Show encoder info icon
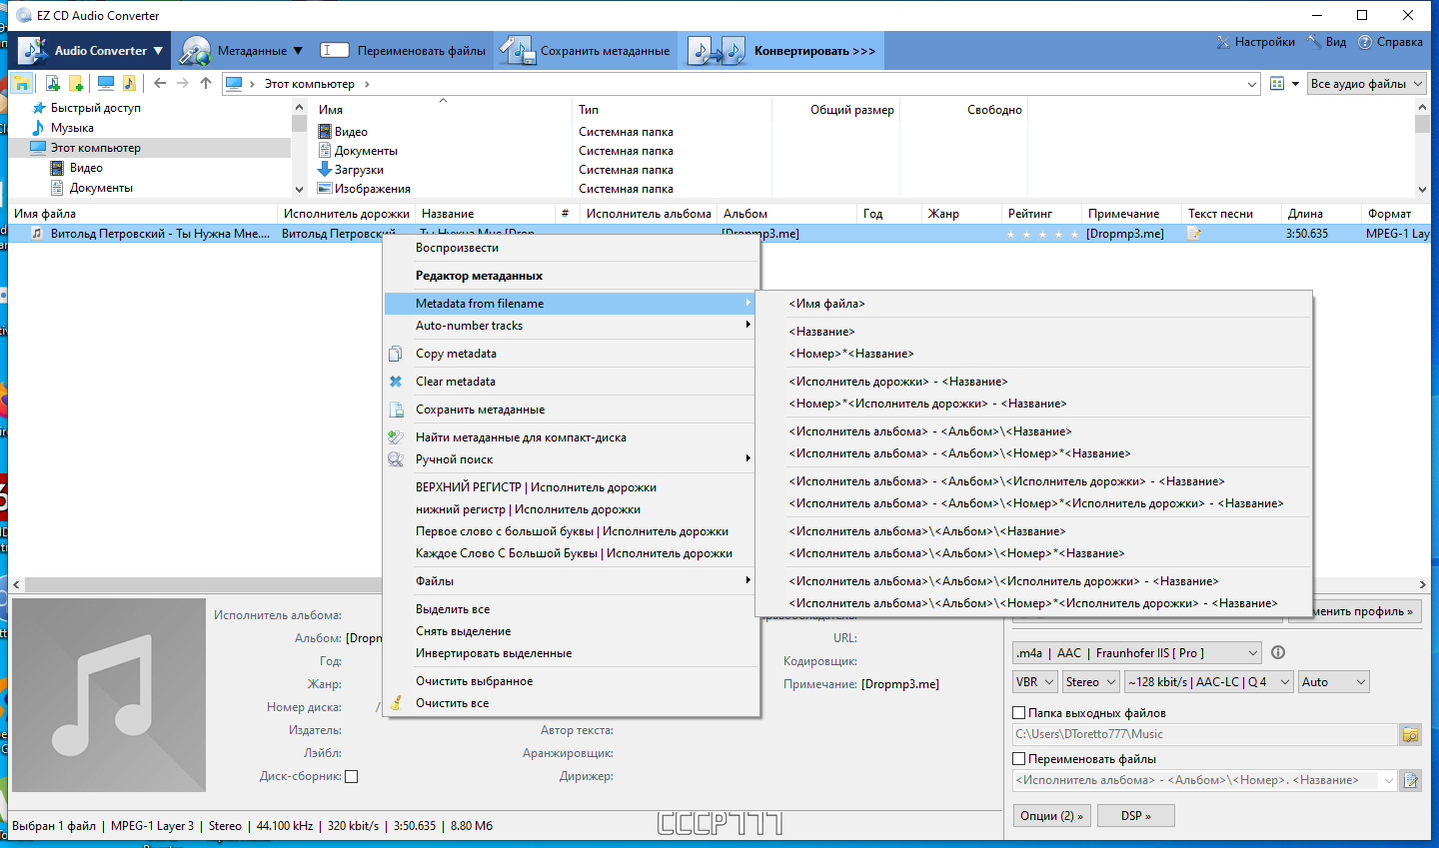Screen dimensions: 1439x848 click(1278, 652)
